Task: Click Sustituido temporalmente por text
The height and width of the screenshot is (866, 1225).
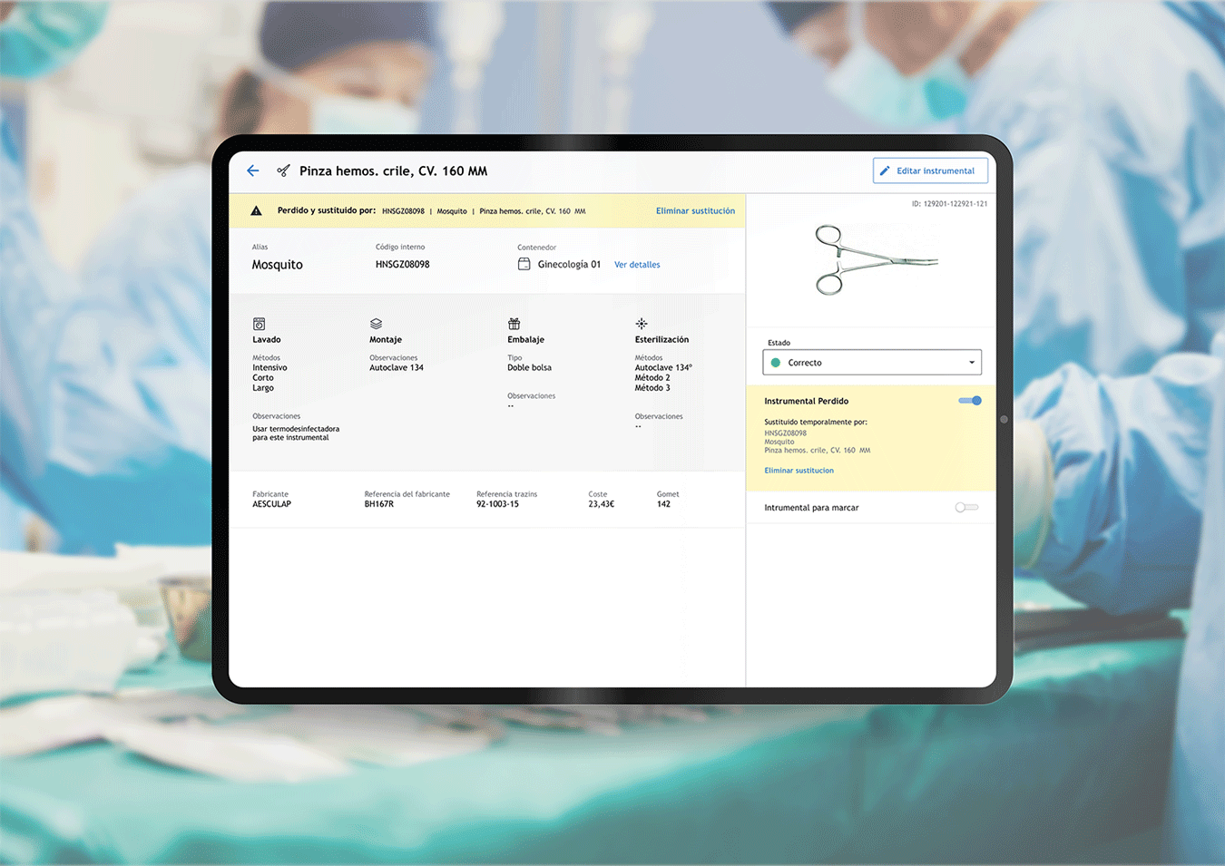Action: (816, 423)
